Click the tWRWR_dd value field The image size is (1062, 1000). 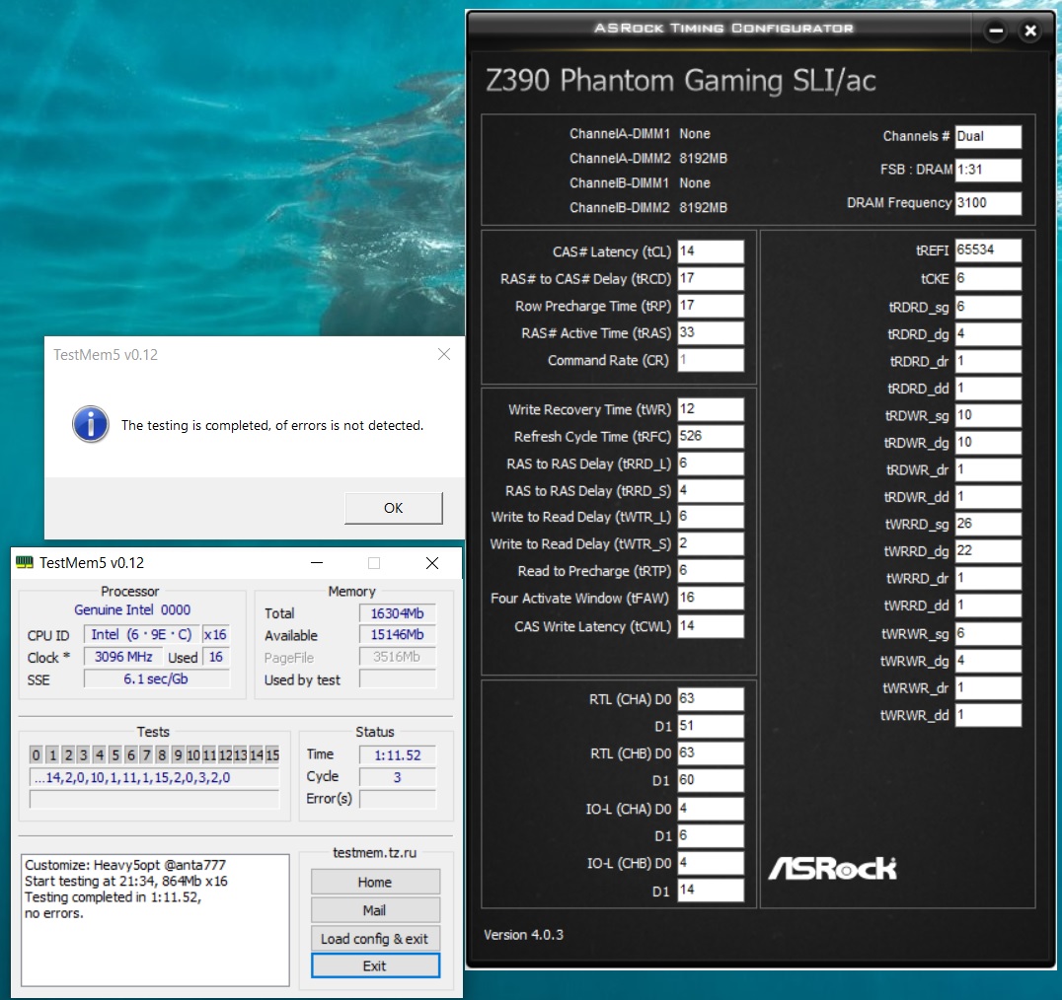(988, 714)
